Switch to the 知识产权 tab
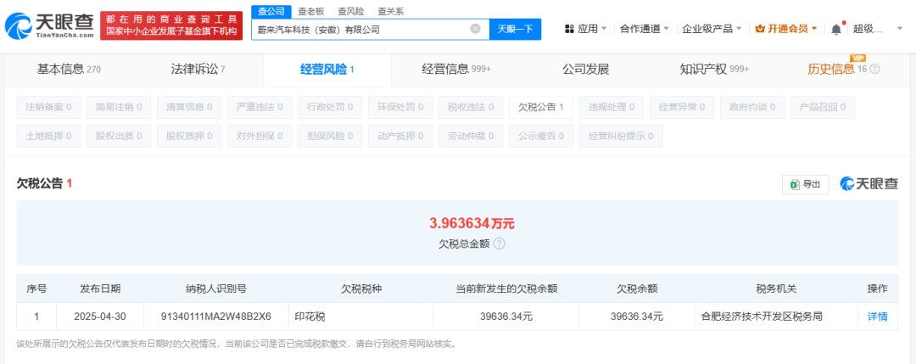Image resolution: width=916 pixels, height=364 pixels. tap(714, 70)
